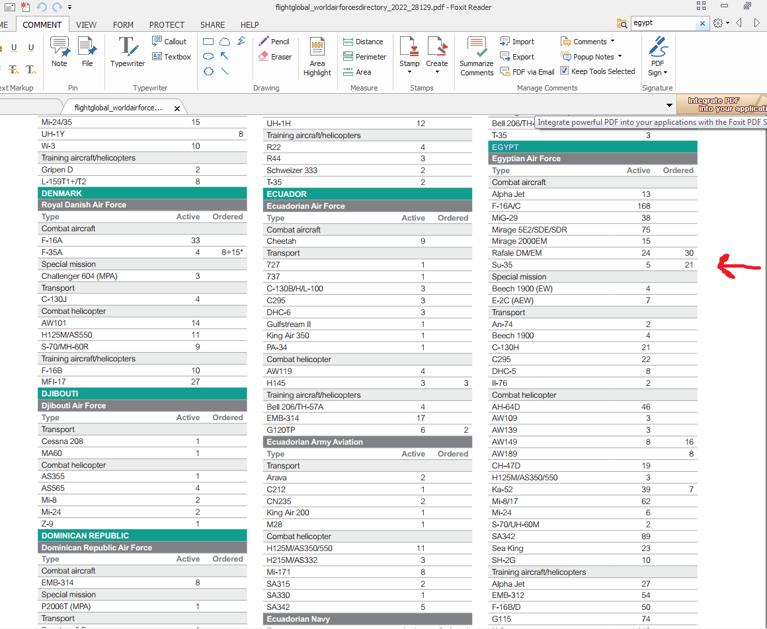Screen dimensions: 767x629
Task: Toggle the Keep Tools Selected checkbox
Action: (565, 71)
